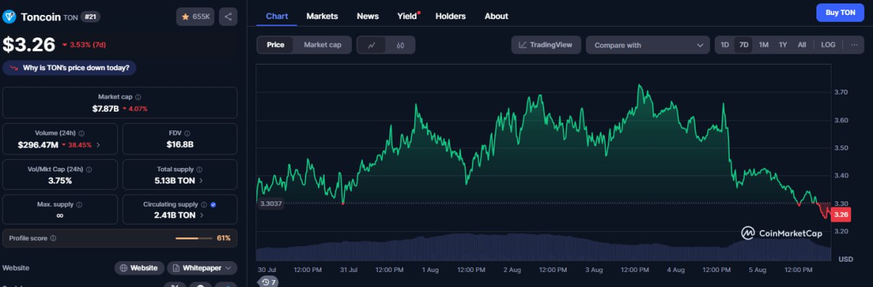Open the Holders tab
The width and height of the screenshot is (873, 287).
(x=450, y=16)
